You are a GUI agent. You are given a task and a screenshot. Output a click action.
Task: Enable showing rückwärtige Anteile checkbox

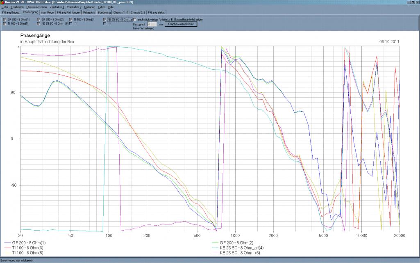pos(135,19)
